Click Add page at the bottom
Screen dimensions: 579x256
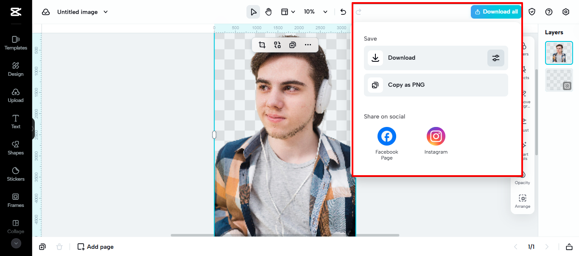[95, 247]
